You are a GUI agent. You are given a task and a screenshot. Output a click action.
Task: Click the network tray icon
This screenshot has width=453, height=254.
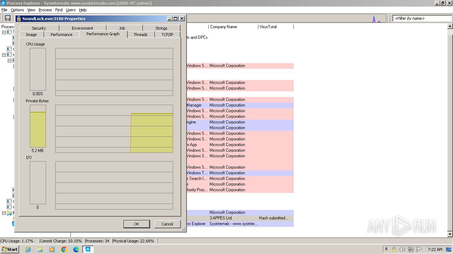411,249
